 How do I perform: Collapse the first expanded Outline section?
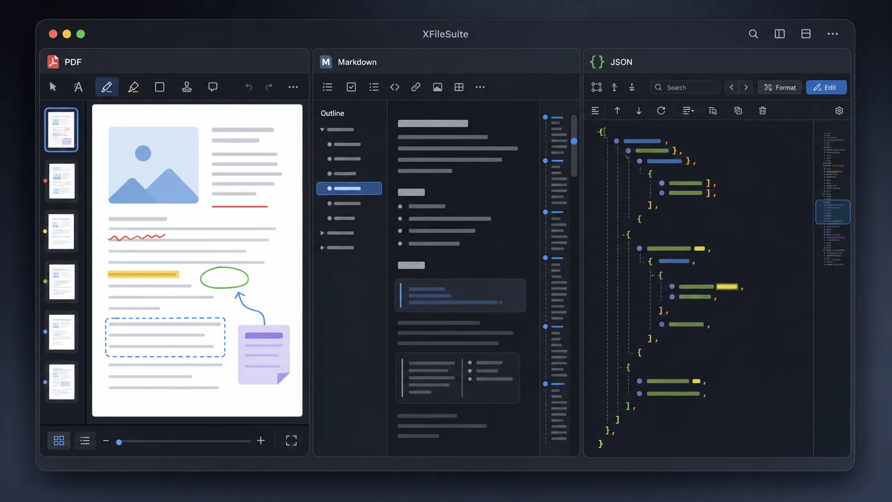tap(322, 130)
